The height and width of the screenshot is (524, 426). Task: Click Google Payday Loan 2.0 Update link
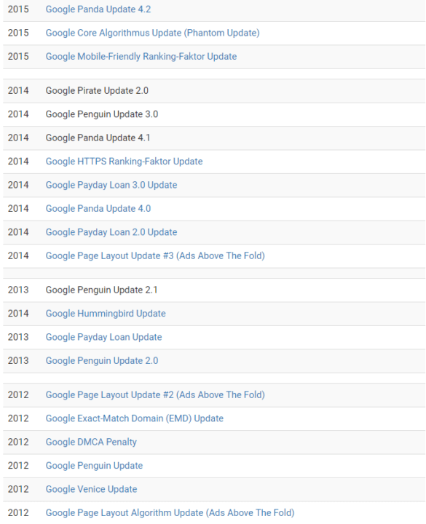point(111,232)
